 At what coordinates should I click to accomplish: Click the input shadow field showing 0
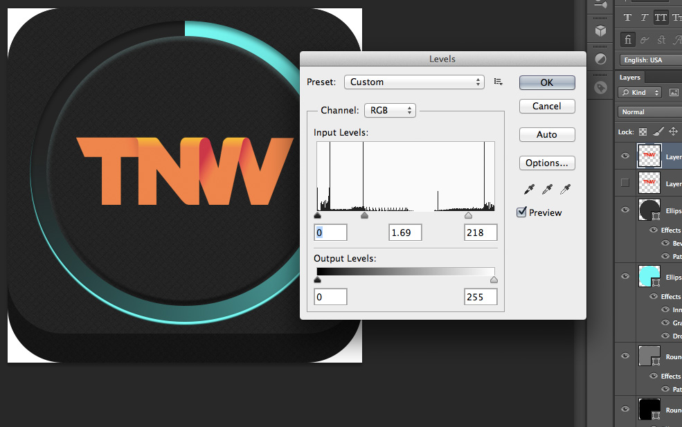[x=330, y=233]
